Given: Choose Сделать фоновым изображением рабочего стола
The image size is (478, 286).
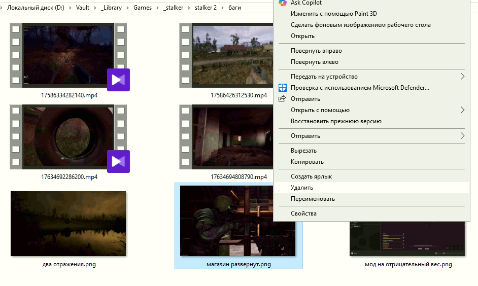Looking at the screenshot, I should (x=371, y=25).
